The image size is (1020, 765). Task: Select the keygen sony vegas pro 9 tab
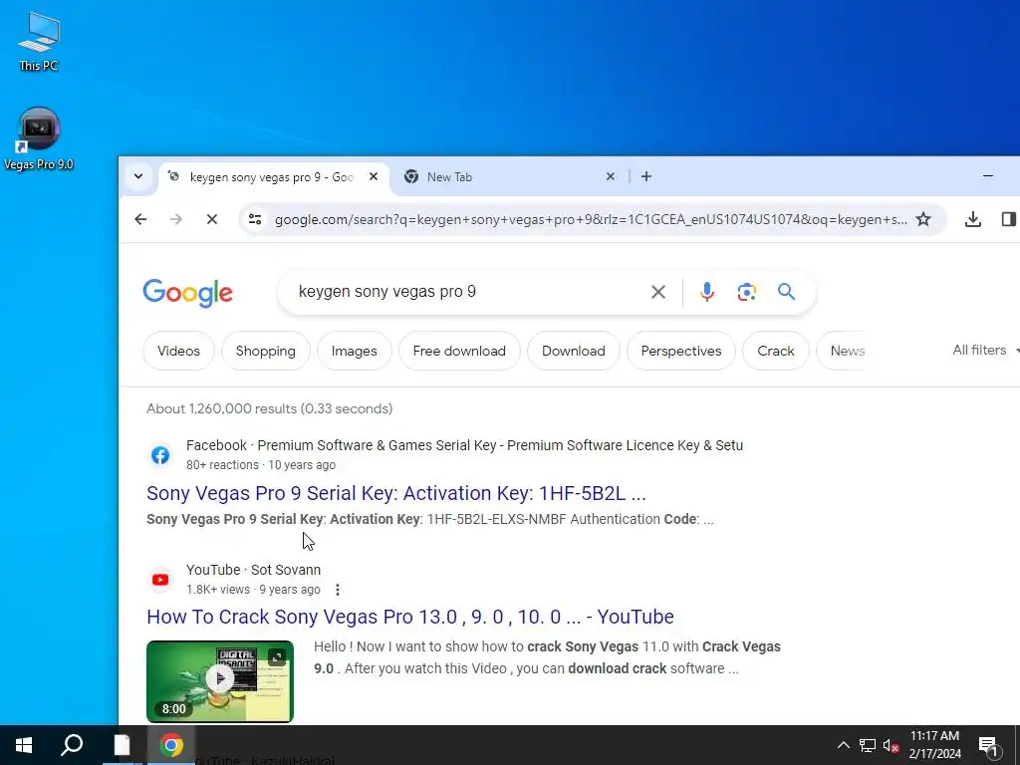pyautogui.click(x=271, y=177)
